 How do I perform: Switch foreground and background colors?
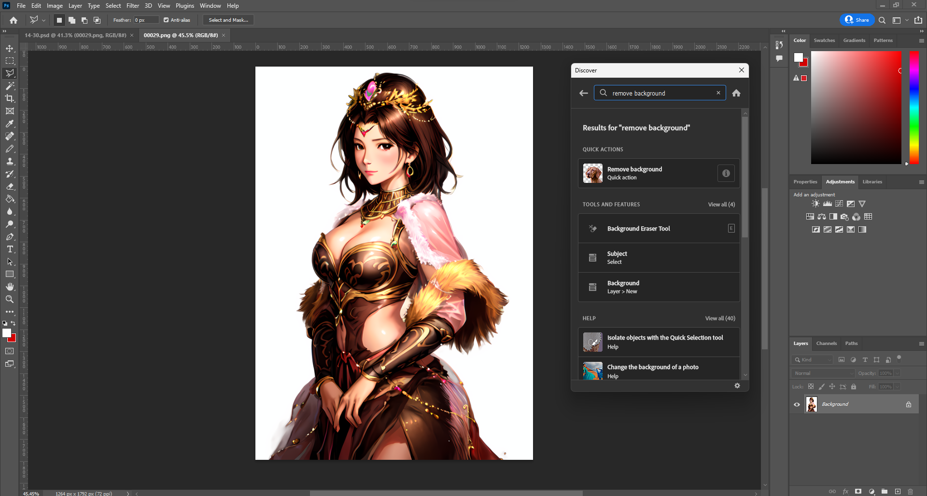pyautogui.click(x=14, y=323)
